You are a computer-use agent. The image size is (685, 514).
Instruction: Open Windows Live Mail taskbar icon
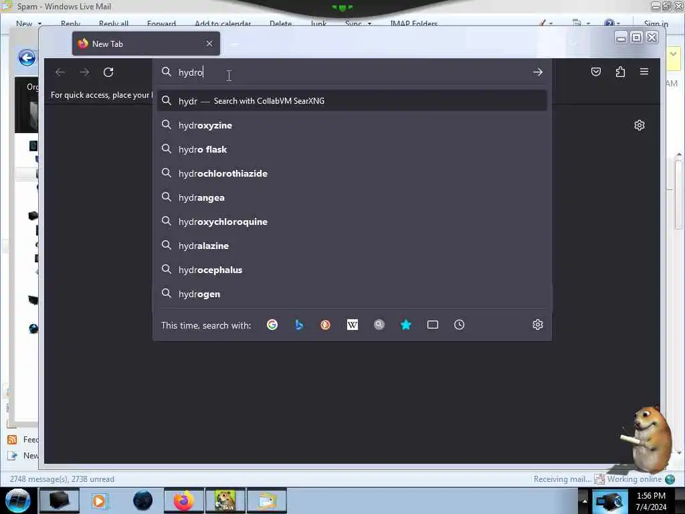(267, 501)
